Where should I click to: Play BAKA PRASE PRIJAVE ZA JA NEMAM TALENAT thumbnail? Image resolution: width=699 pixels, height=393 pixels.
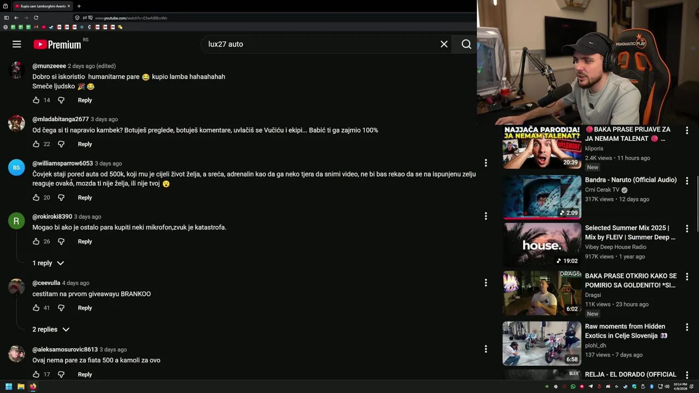542,147
